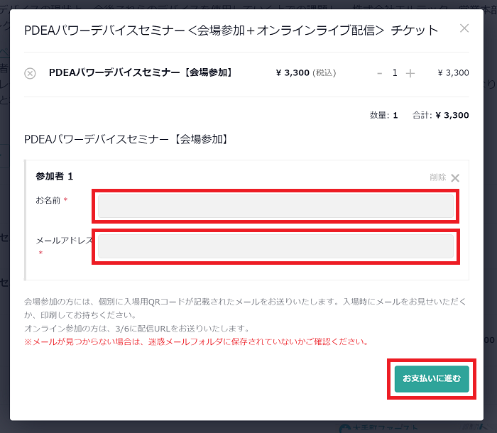
Task: Delete participant 1 using 削除 X
Action: click(455, 178)
